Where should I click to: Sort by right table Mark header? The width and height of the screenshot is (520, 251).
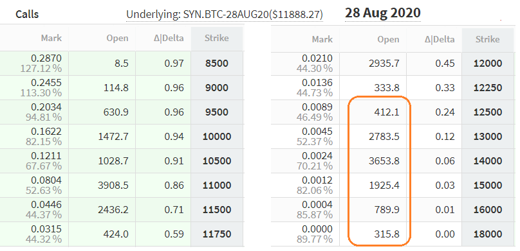pos(322,40)
